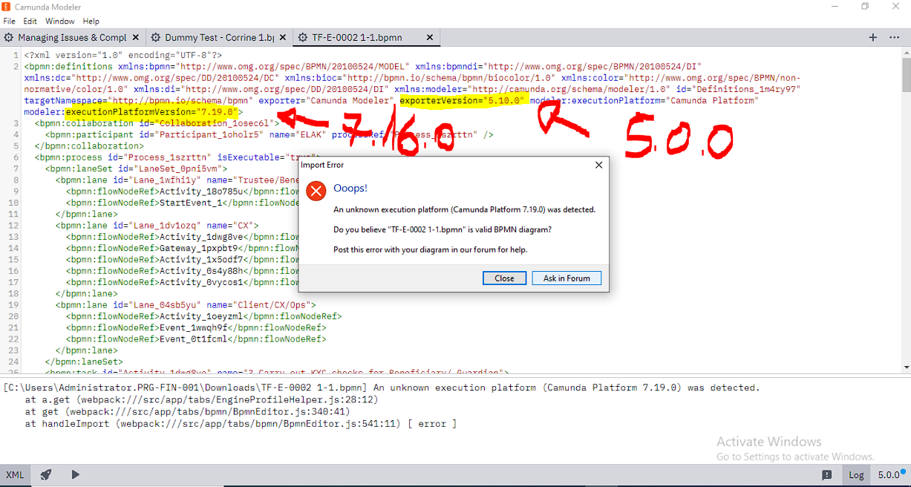The image size is (911, 487).
Task: Create a new diagram with the plus icon
Action: tap(873, 36)
